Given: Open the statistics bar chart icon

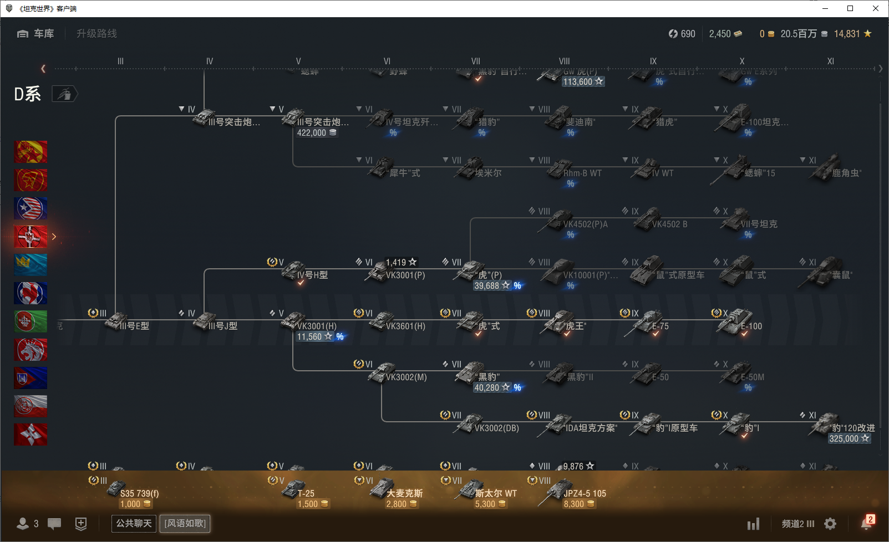Looking at the screenshot, I should 753,524.
